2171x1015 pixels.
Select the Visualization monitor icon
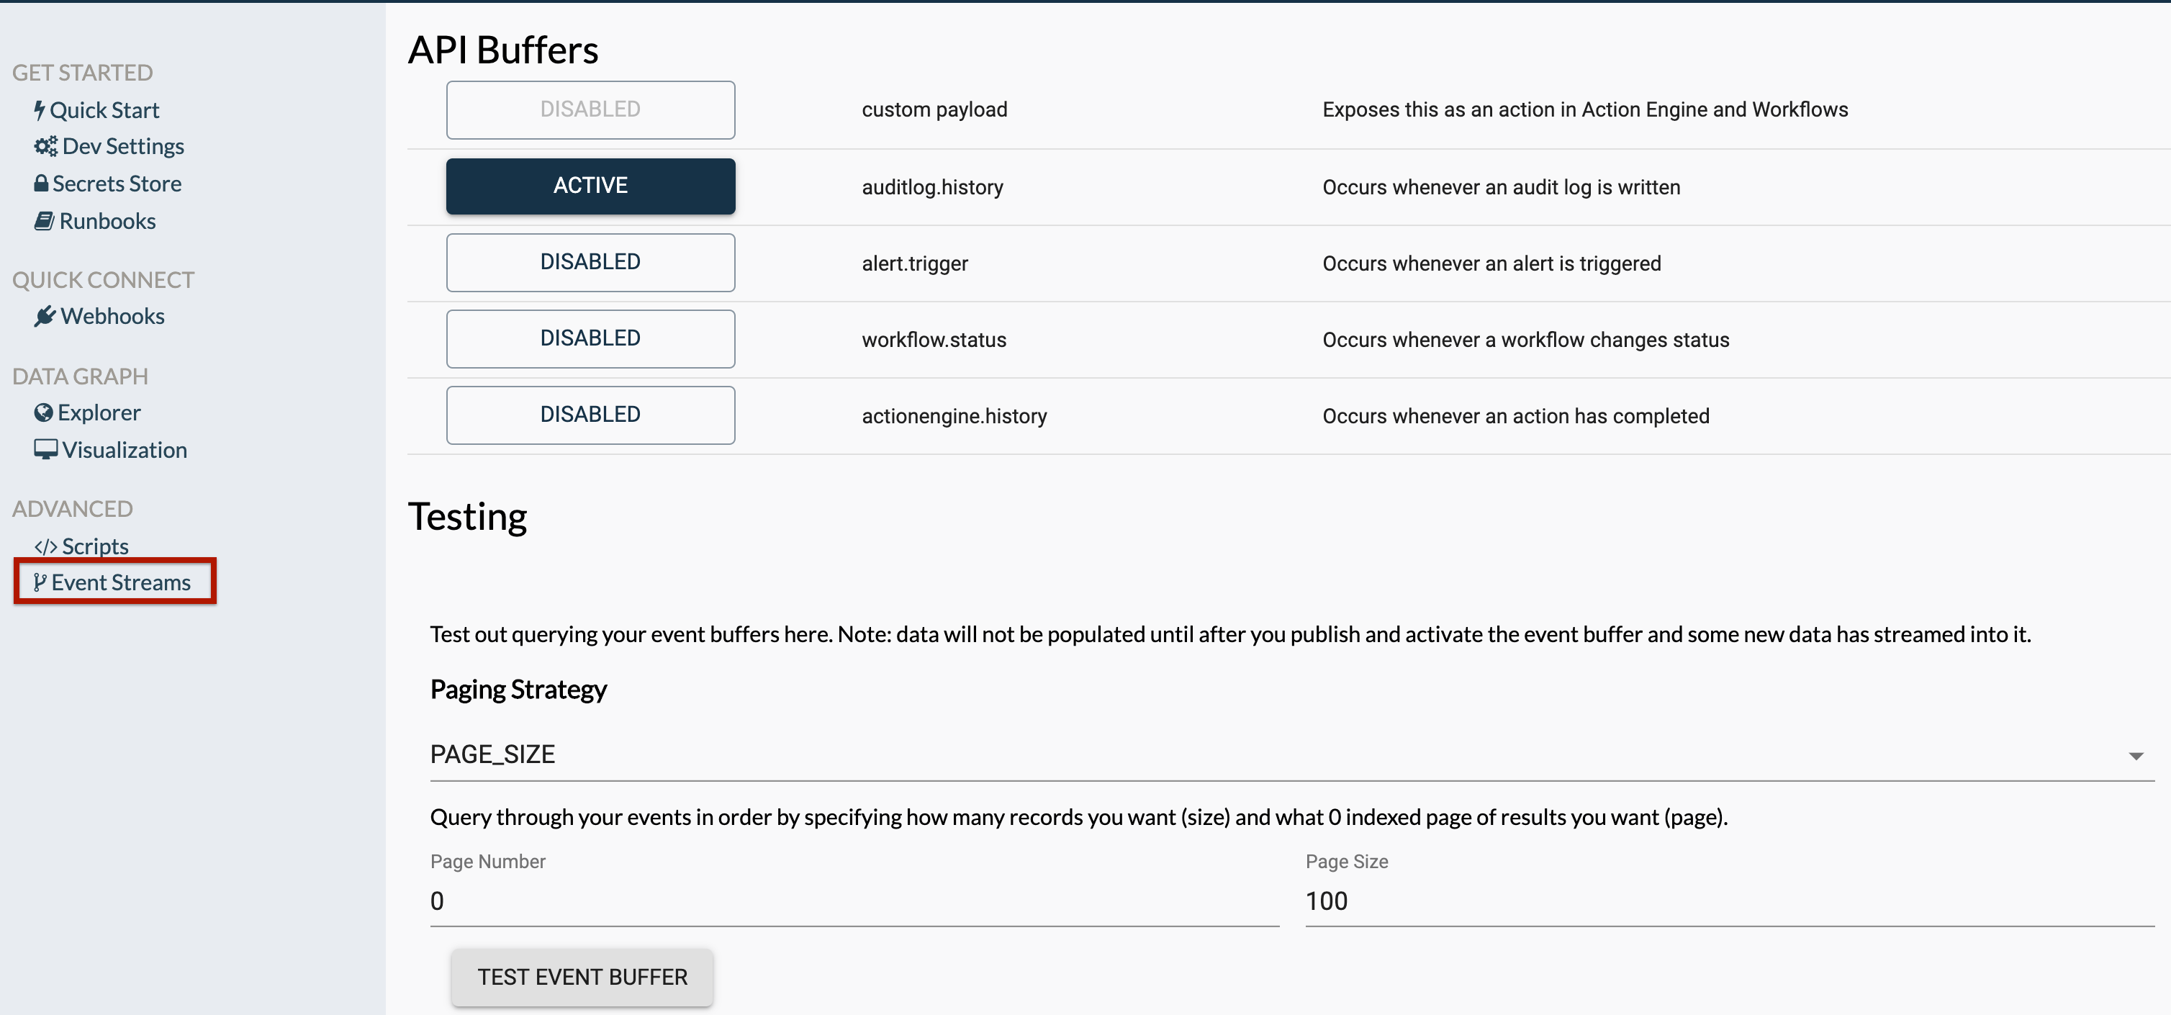coord(45,448)
